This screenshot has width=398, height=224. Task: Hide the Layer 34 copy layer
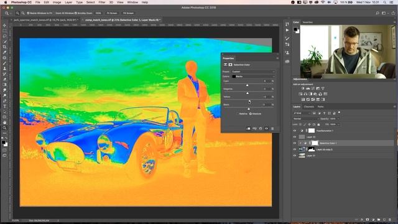point(295,149)
